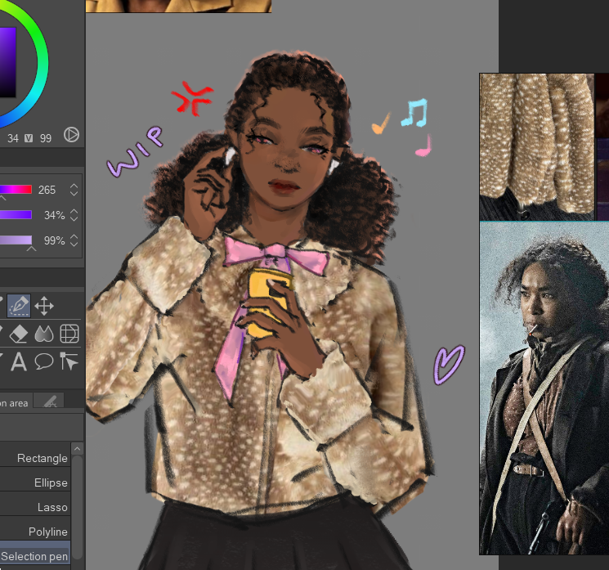Click the sub tool list scroll up arrow
The width and height of the screenshot is (609, 570).
[x=78, y=449]
